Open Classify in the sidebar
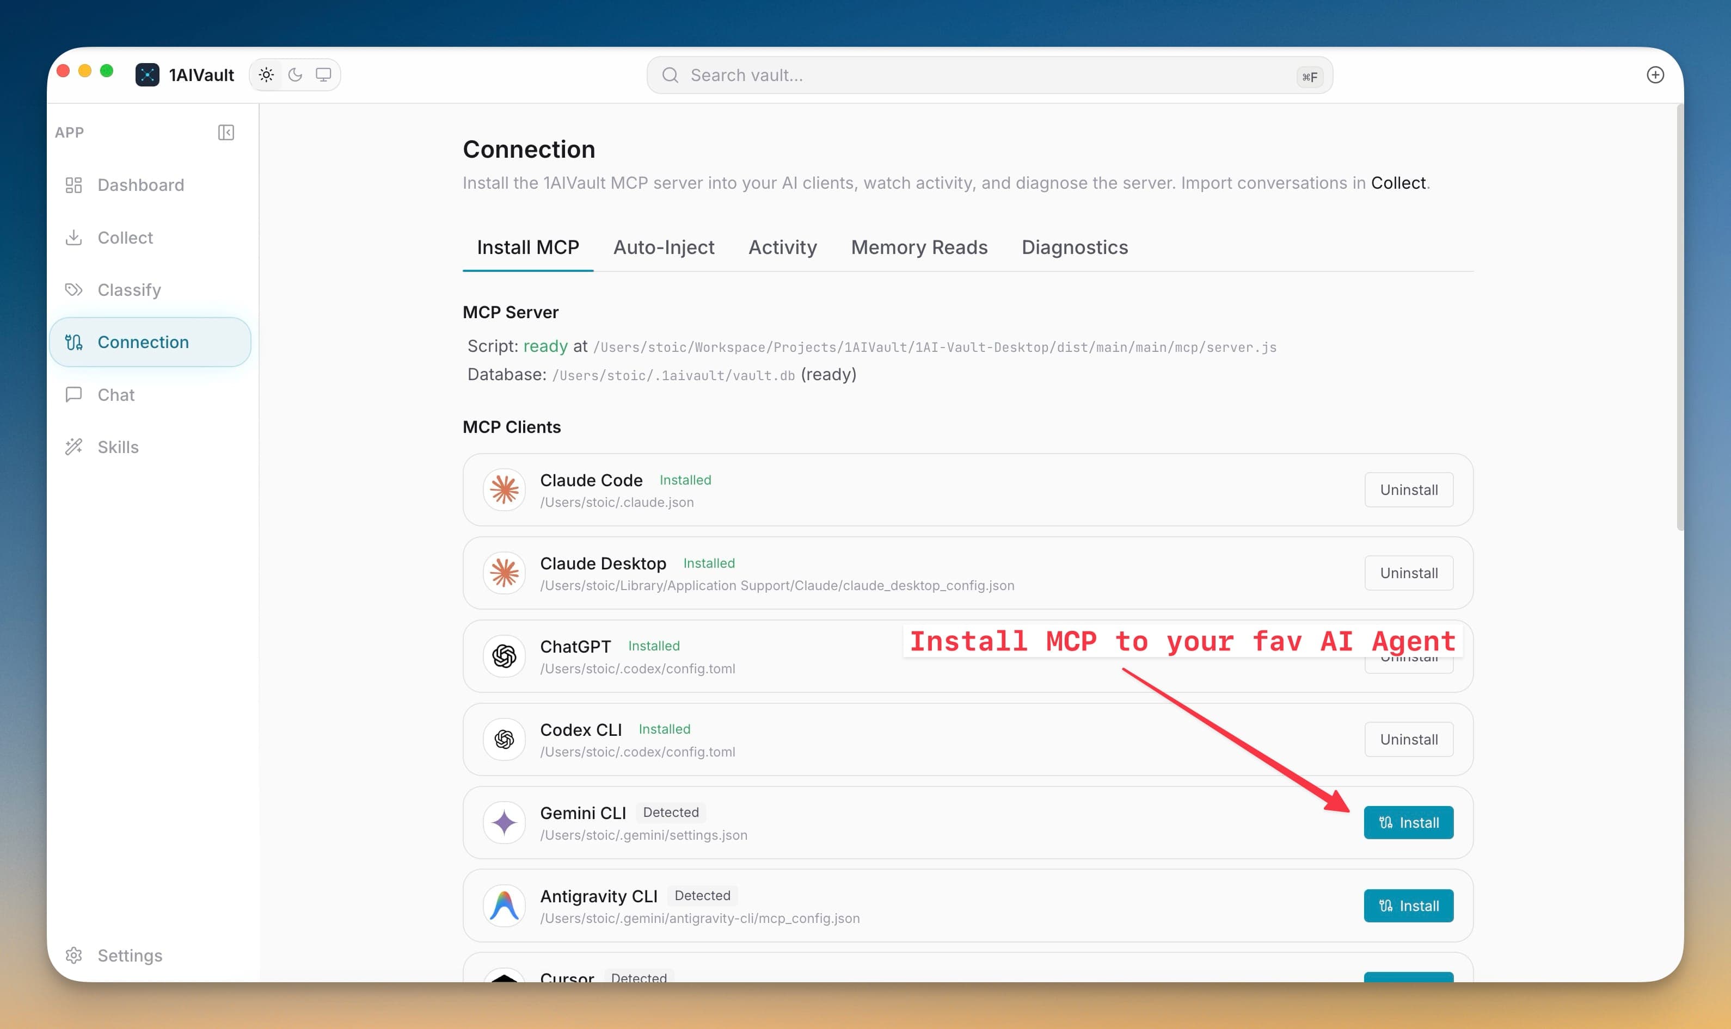 [x=150, y=289]
